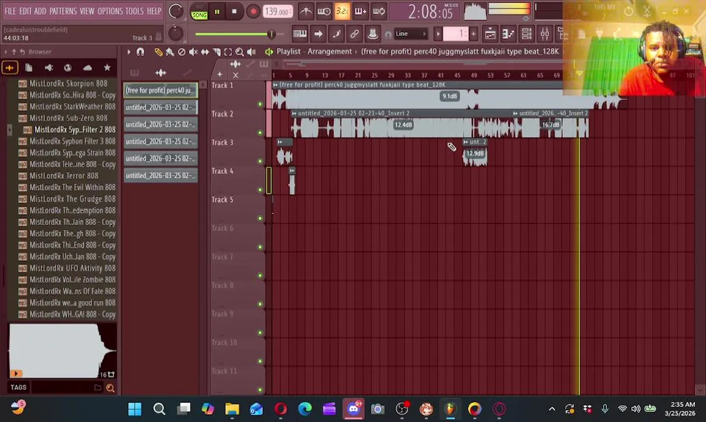The height and width of the screenshot is (422, 706).
Task: Show browser cloud library tab icon
Action: pos(87,68)
